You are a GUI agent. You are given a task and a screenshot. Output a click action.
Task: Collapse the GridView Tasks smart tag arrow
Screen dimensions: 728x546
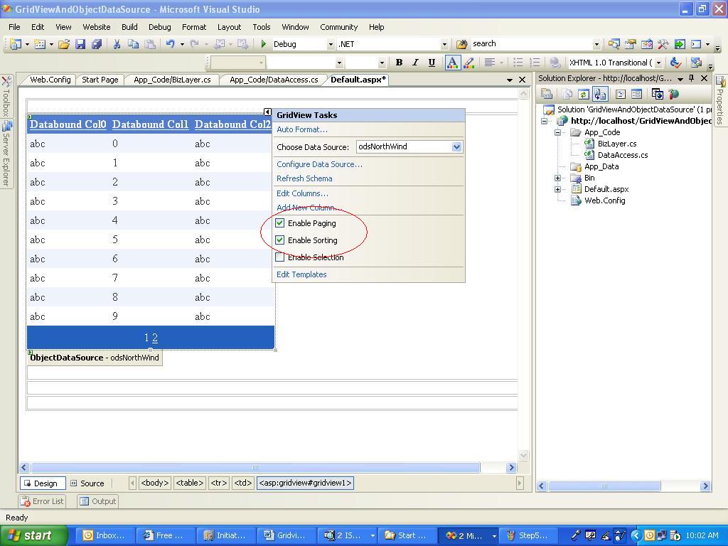pyautogui.click(x=267, y=112)
